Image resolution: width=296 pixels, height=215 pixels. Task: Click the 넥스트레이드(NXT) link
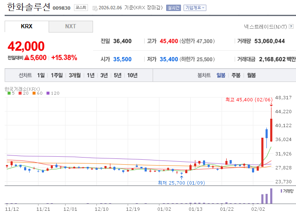tap(266, 27)
